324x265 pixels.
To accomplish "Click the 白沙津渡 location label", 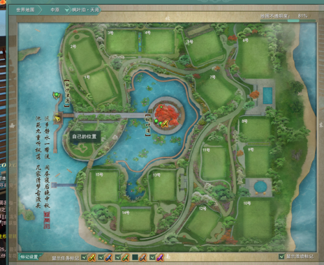I will pyautogui.click(x=67, y=93).
